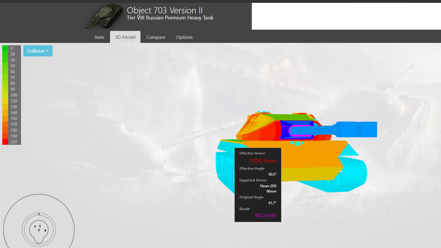Switch to the Stats tab
This screenshot has height=248, width=441.
pyautogui.click(x=99, y=37)
